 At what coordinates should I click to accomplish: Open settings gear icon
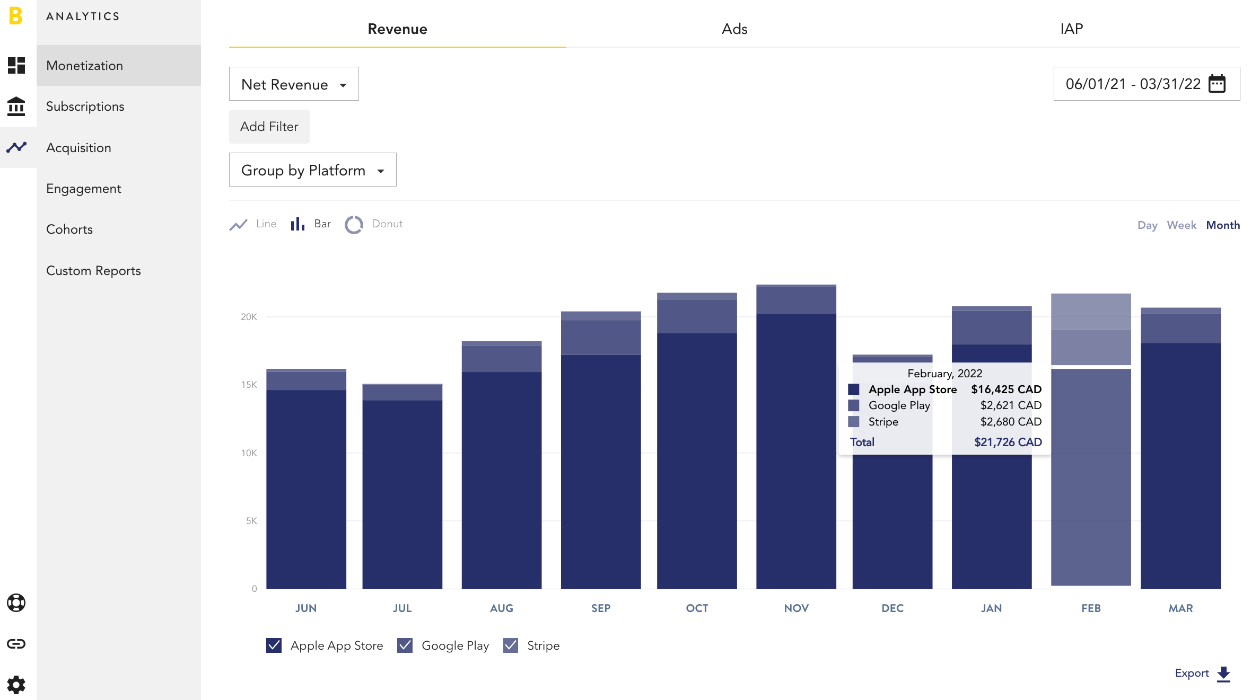pos(16,685)
